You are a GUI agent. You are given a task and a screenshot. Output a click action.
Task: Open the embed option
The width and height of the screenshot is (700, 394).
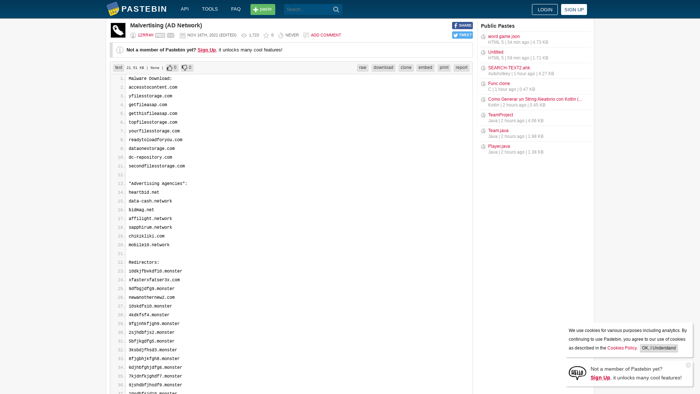coord(425,68)
